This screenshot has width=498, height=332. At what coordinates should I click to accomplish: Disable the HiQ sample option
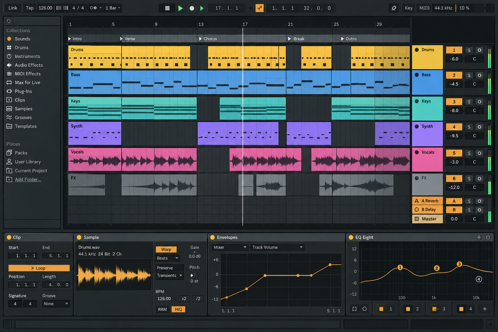pyautogui.click(x=178, y=309)
